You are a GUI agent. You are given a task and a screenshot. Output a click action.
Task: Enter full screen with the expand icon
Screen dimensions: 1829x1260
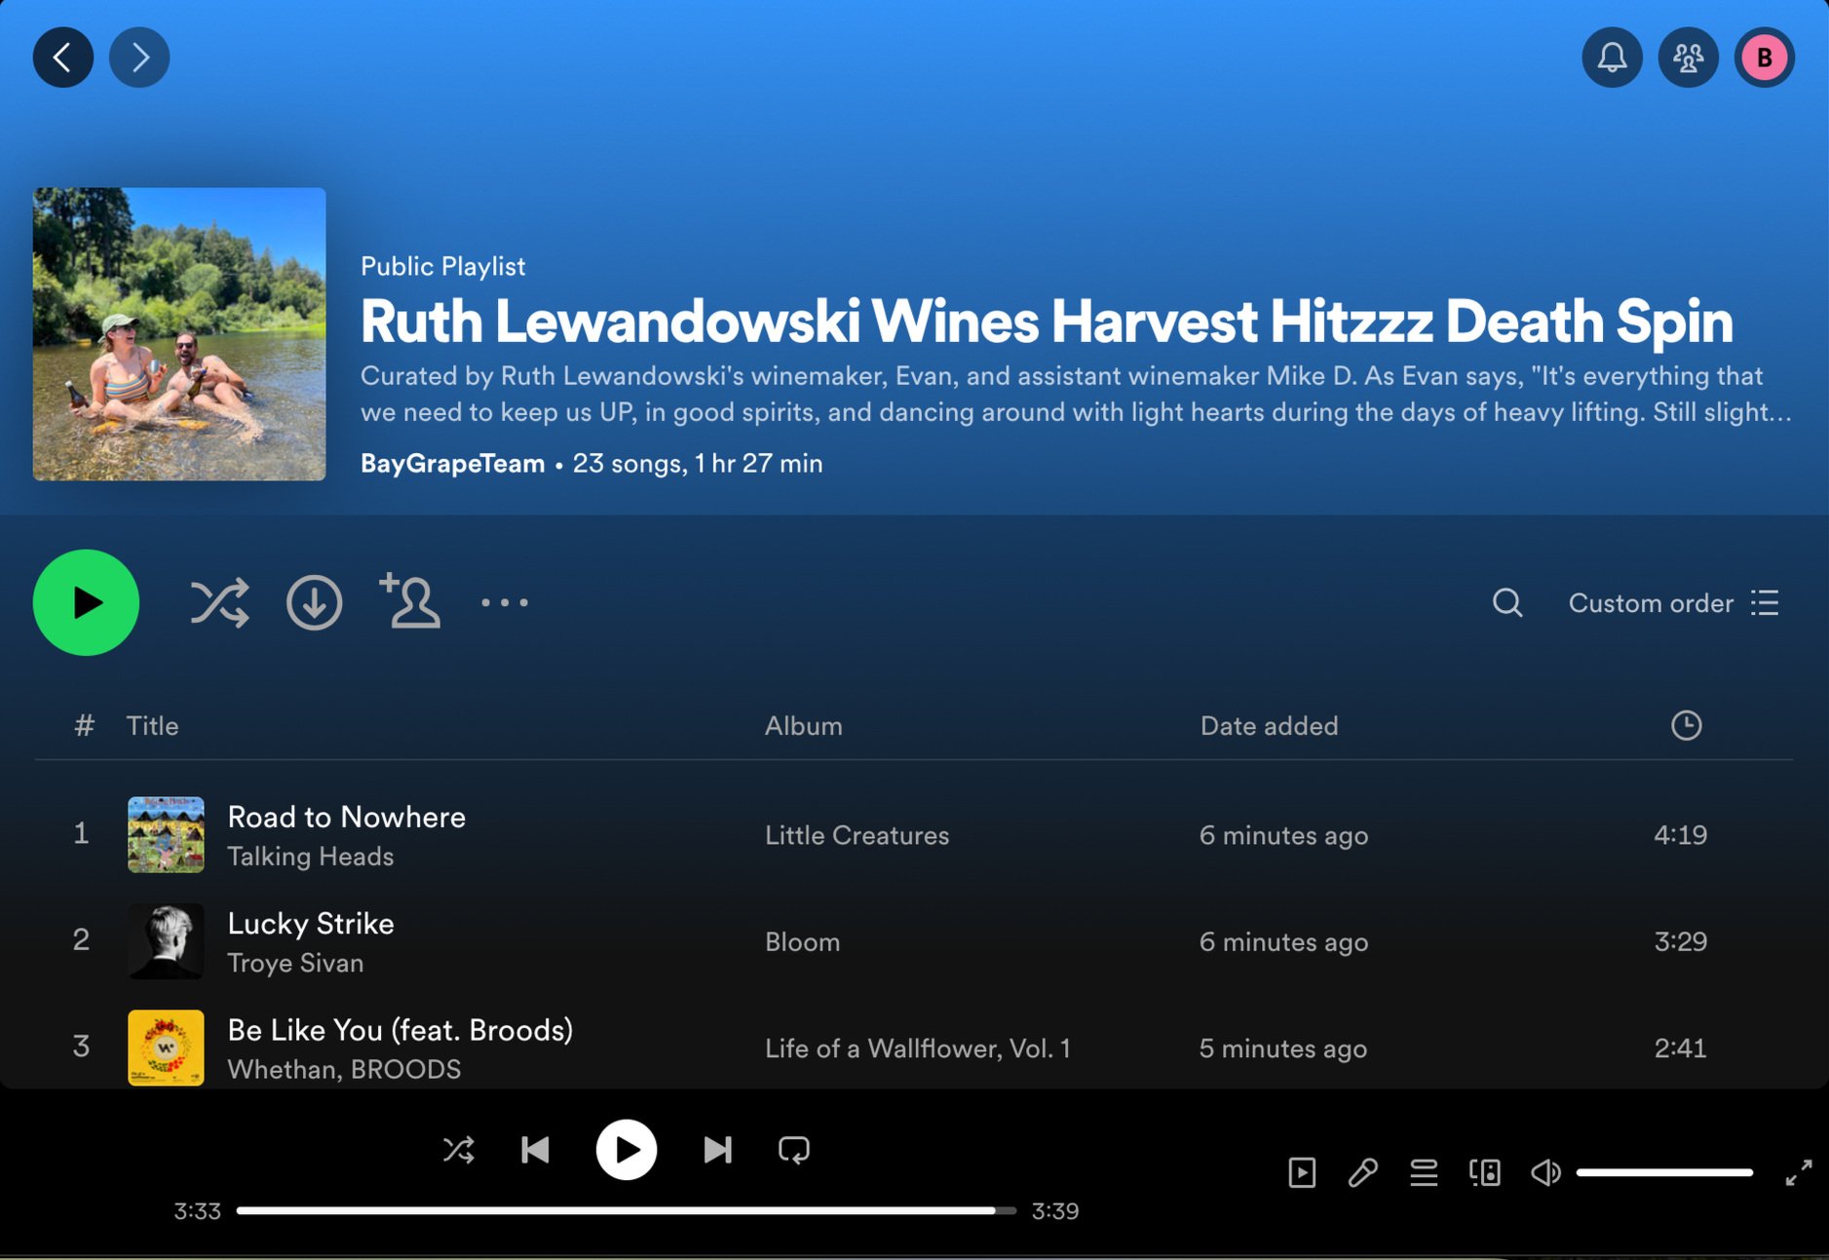coord(1799,1172)
